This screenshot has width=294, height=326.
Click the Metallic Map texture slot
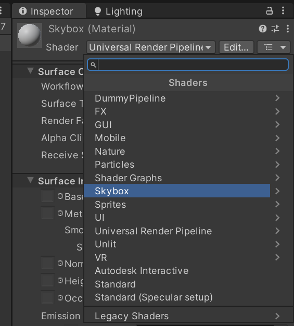[47, 212]
